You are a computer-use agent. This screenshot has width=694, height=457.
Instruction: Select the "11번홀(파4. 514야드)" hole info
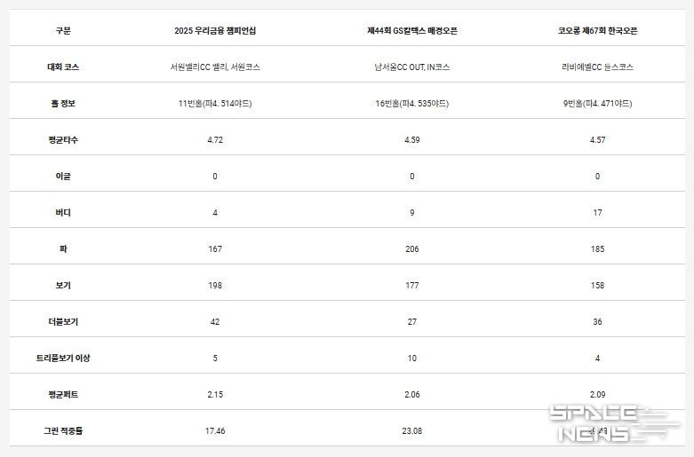click(x=215, y=104)
